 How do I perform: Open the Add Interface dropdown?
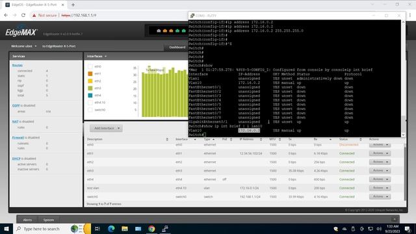(x=106, y=128)
